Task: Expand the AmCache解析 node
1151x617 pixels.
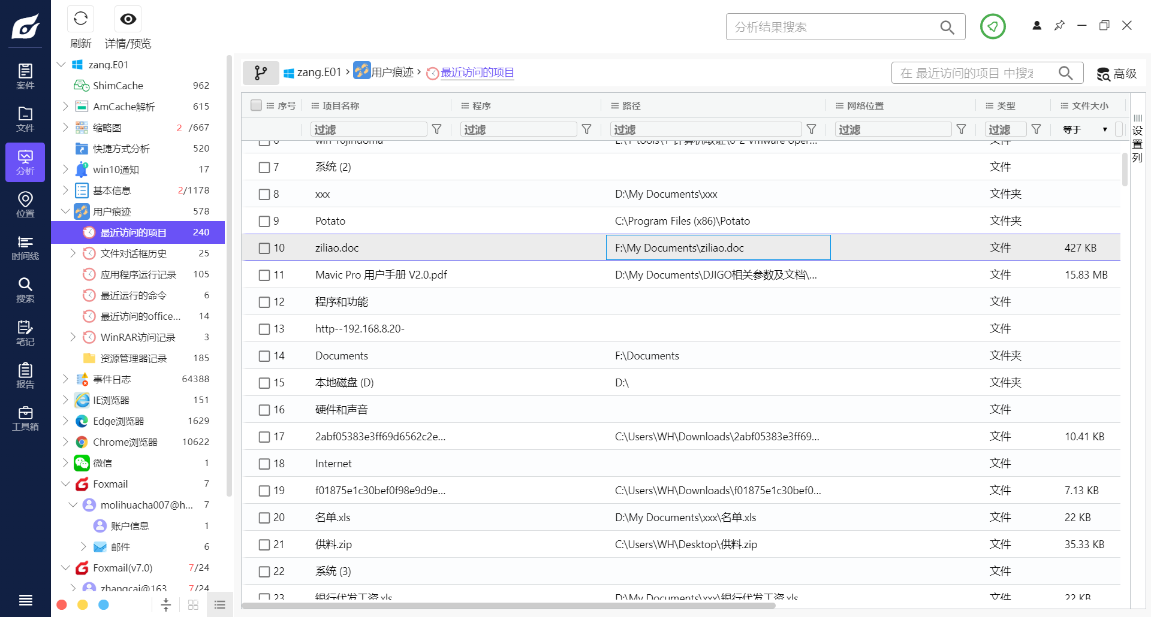Action: 65,106
